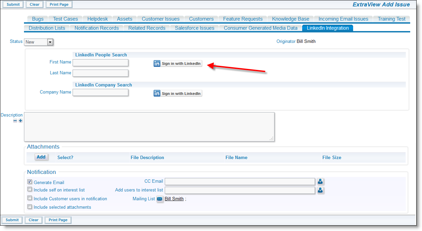The image size is (422, 231).
Task: Switch to the Training Test tab
Action: (x=392, y=19)
